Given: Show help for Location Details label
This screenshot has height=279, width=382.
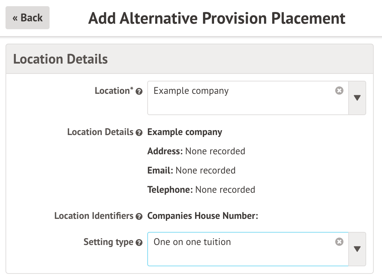Looking at the screenshot, I should tap(139, 133).
